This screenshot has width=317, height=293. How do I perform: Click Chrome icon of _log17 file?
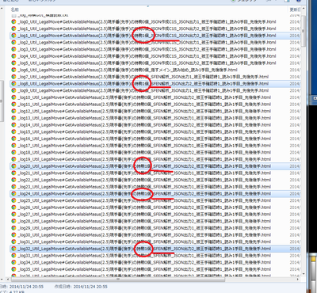(x=13, y=146)
